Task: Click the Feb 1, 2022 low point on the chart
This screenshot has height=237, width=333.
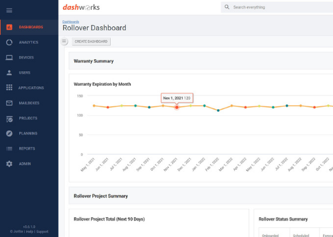Action: point(218,111)
